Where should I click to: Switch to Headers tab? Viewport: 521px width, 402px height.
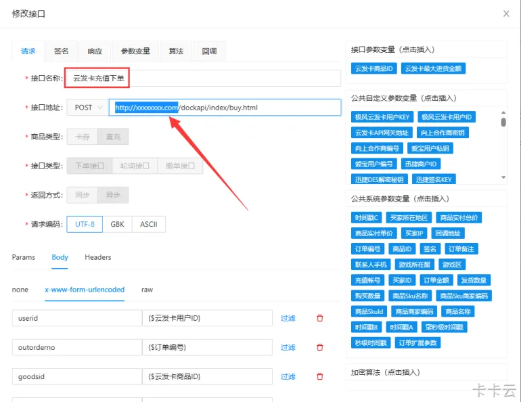coord(97,257)
